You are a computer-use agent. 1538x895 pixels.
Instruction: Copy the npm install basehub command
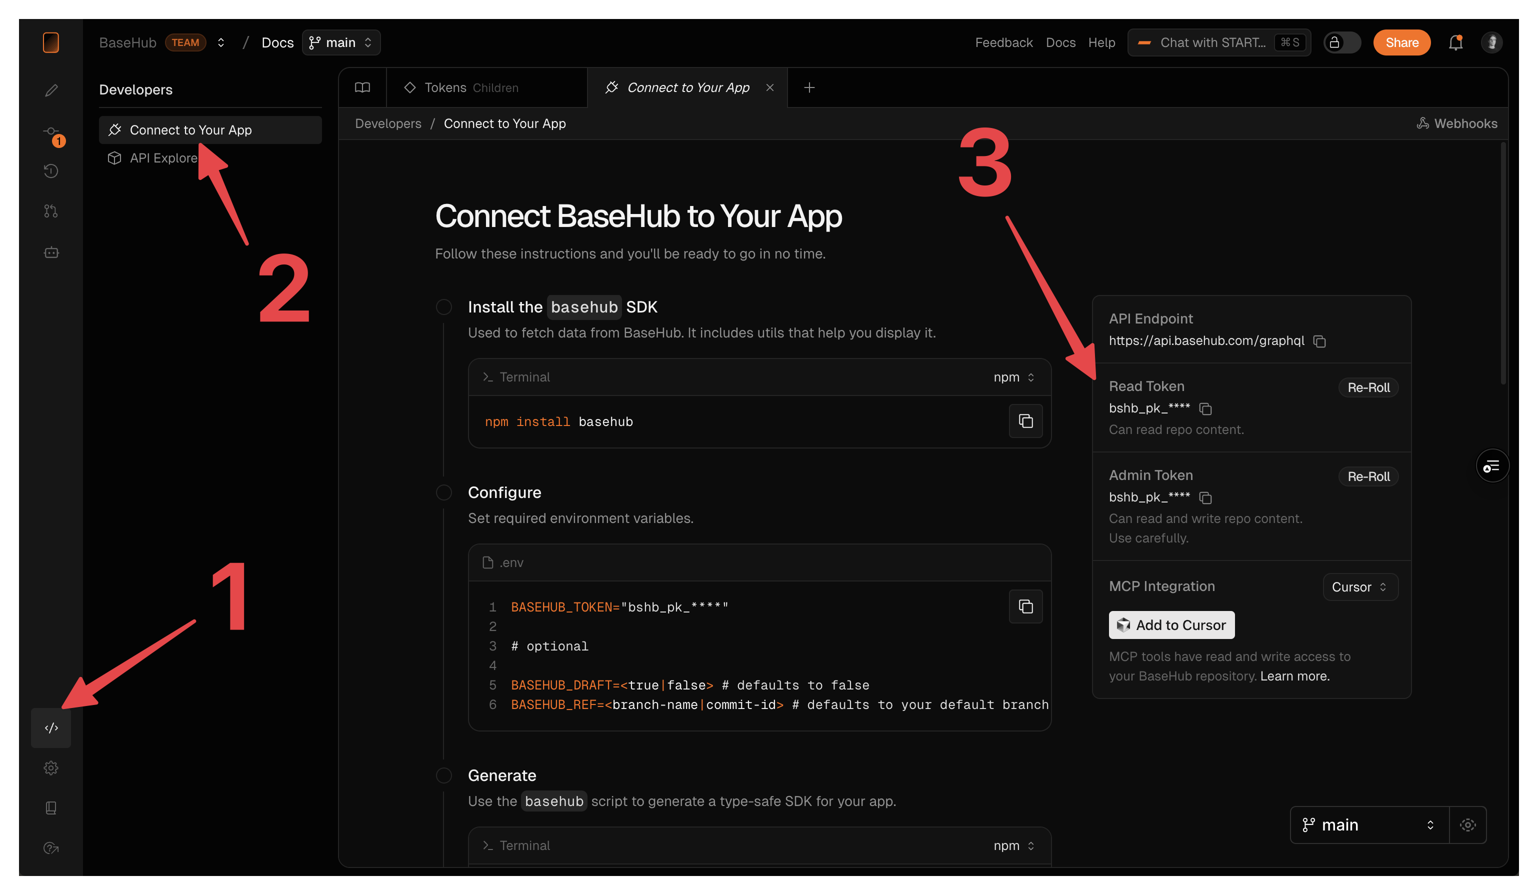1026,421
